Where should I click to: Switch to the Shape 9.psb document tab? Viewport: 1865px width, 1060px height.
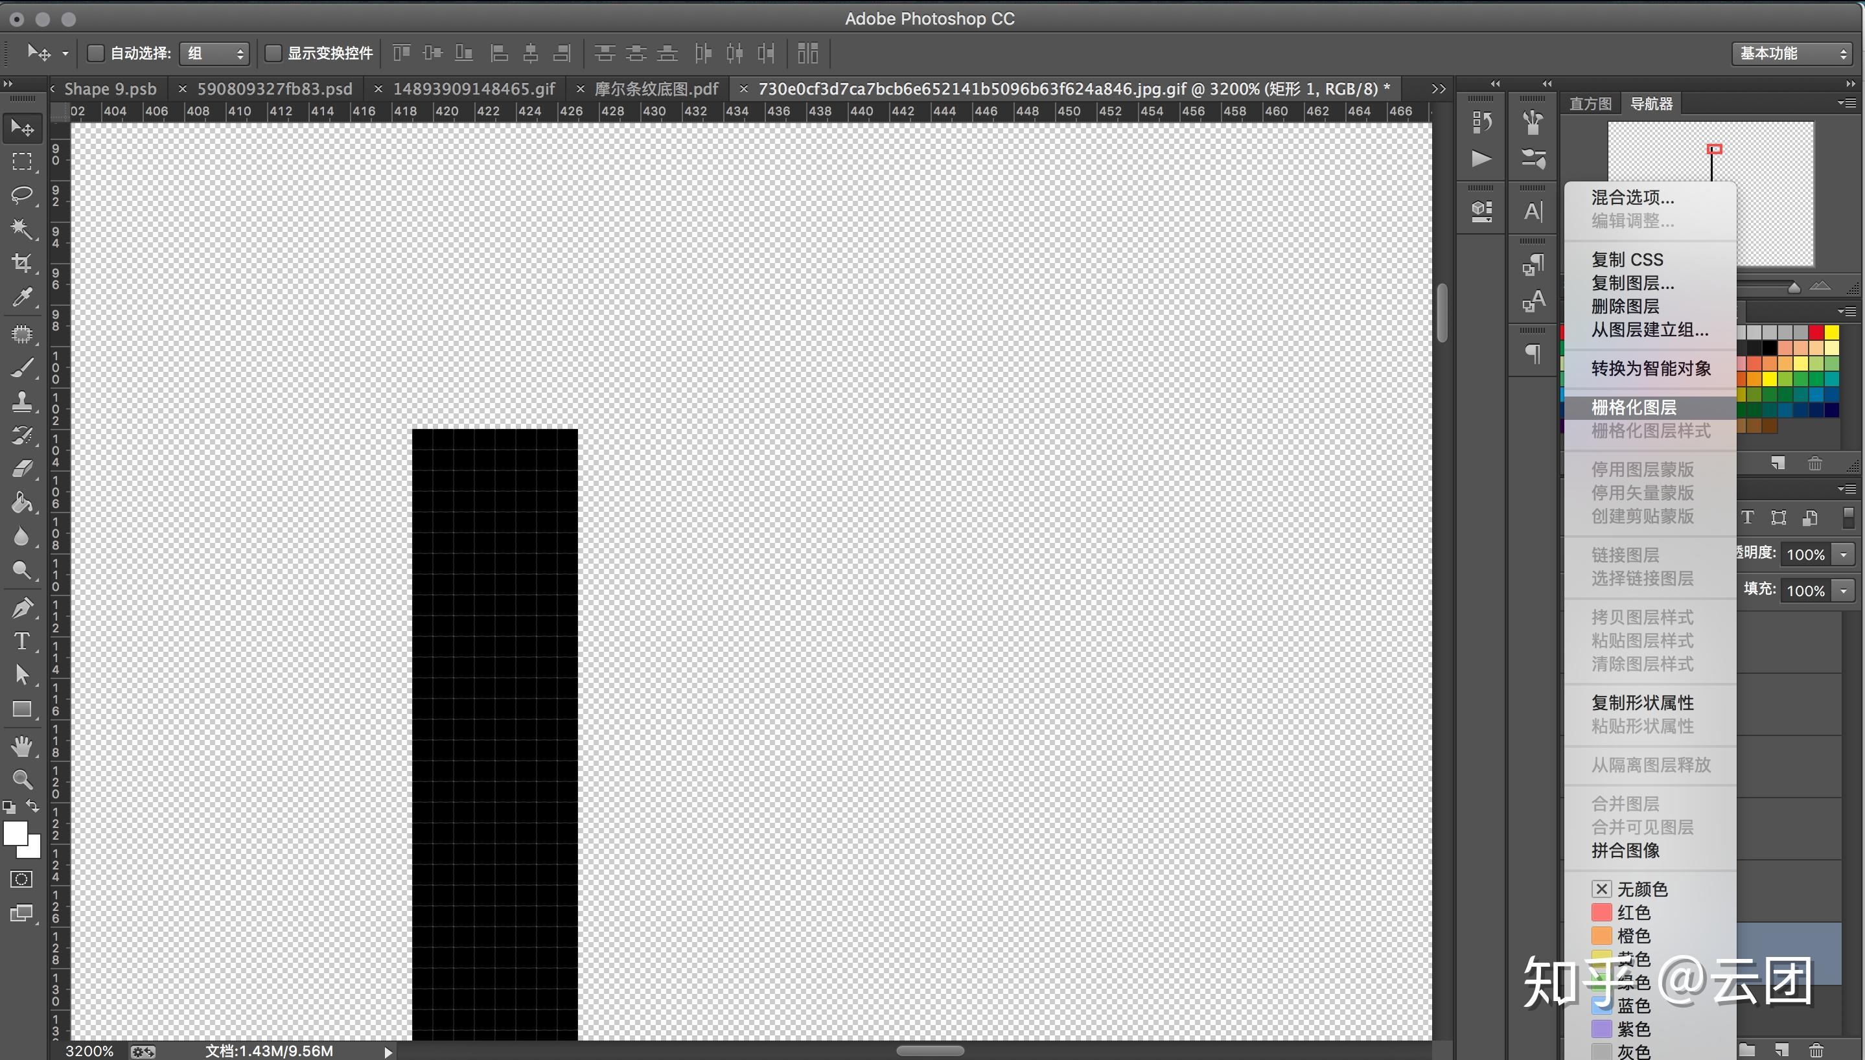point(111,89)
